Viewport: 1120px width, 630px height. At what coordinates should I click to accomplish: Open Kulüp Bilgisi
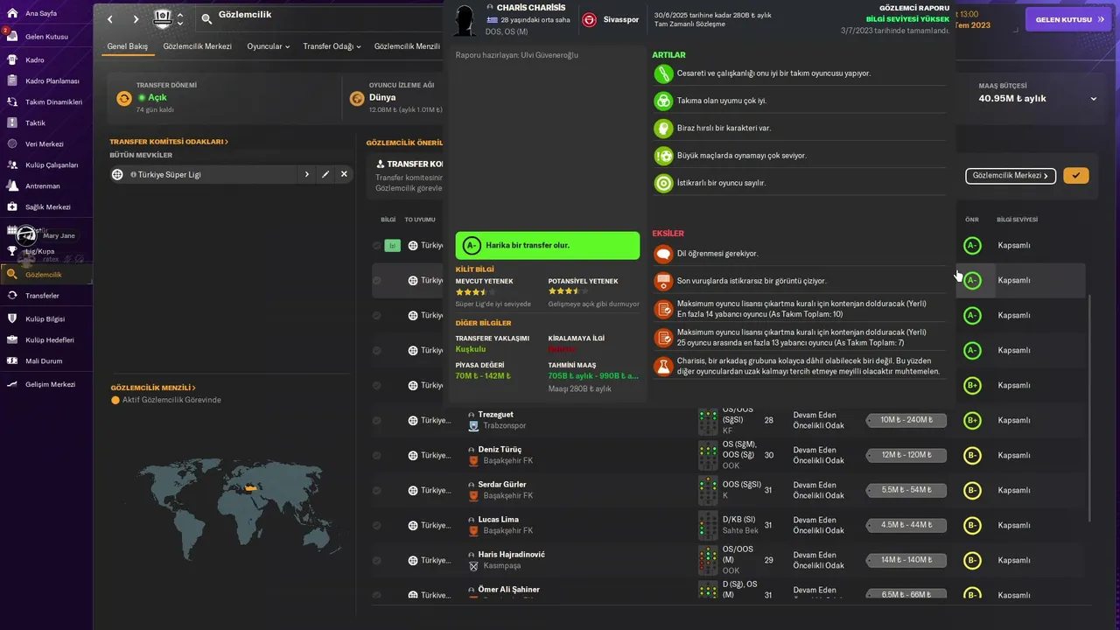[x=45, y=319]
